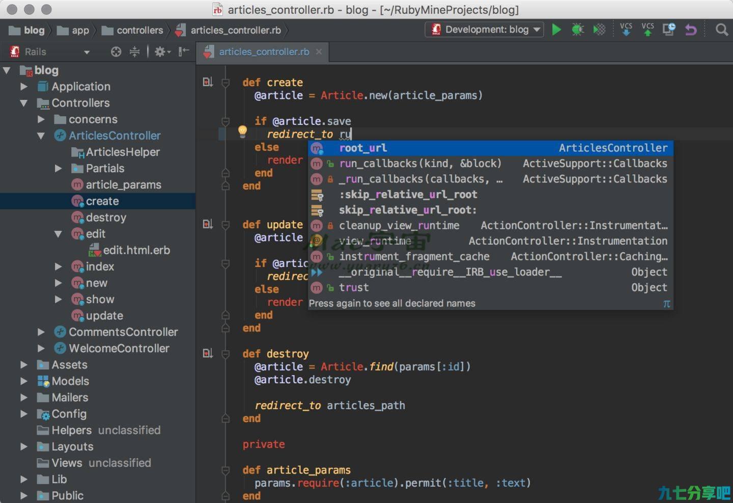Show local history icon in toolbar
This screenshot has width=733, height=503.
click(x=669, y=30)
